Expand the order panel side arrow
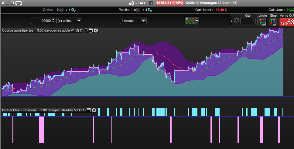Screen dimensions: 294x149 tap(231, 21)
